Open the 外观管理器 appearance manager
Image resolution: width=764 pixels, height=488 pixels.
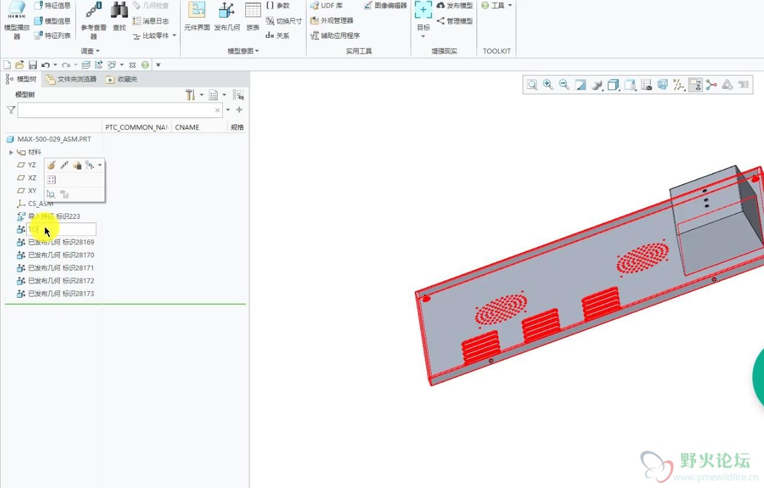click(x=332, y=21)
